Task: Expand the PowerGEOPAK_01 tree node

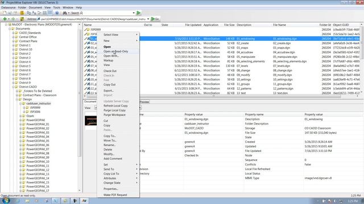Action: coord(20,124)
